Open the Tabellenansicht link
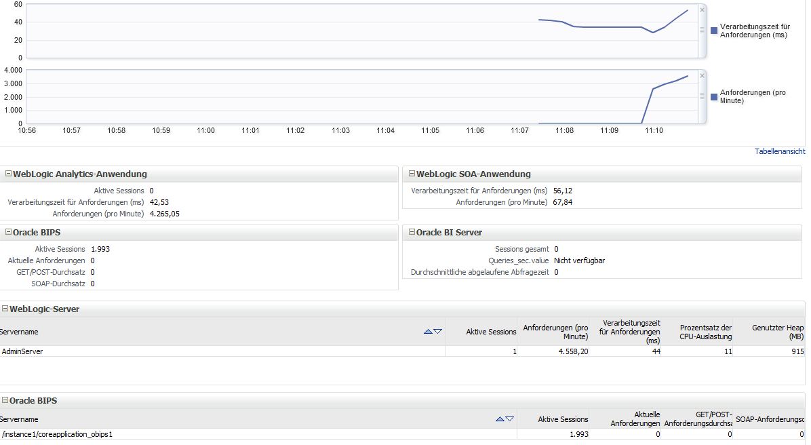811x445 pixels. (x=779, y=151)
